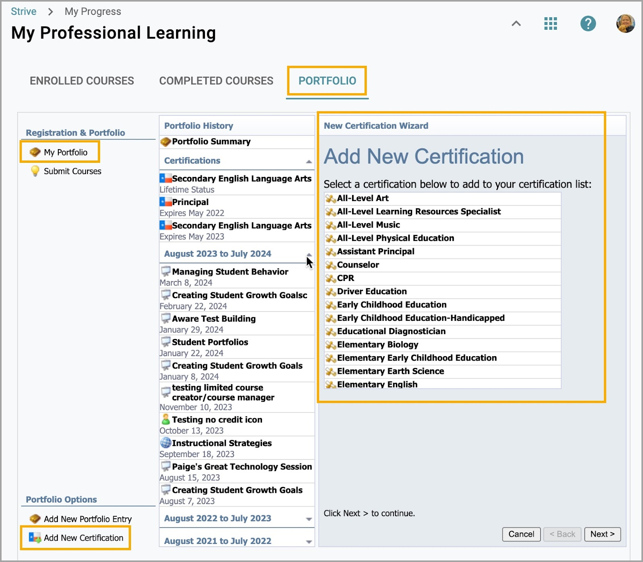Click the Add New Portfolio Entry icon
The width and height of the screenshot is (643, 562).
click(35, 519)
